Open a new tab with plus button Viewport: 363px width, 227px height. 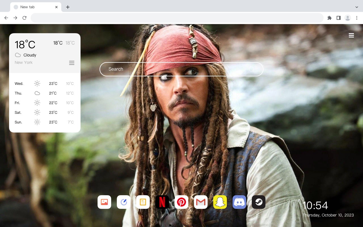67,7
